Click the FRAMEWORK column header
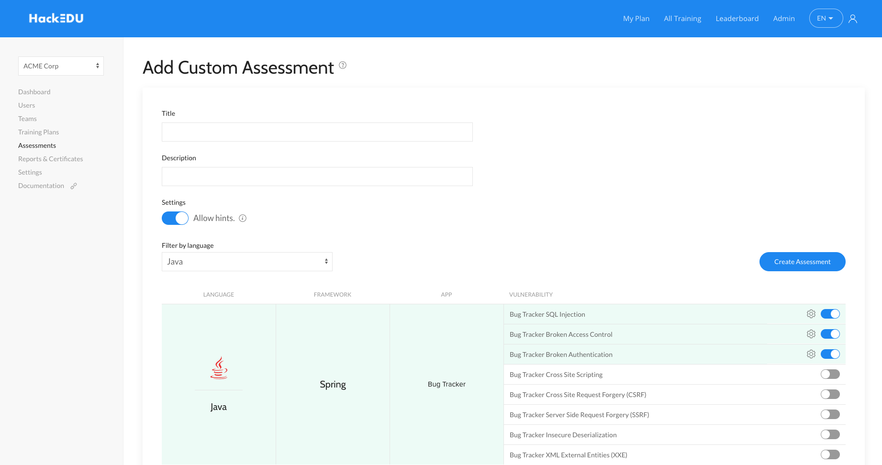 click(x=333, y=295)
